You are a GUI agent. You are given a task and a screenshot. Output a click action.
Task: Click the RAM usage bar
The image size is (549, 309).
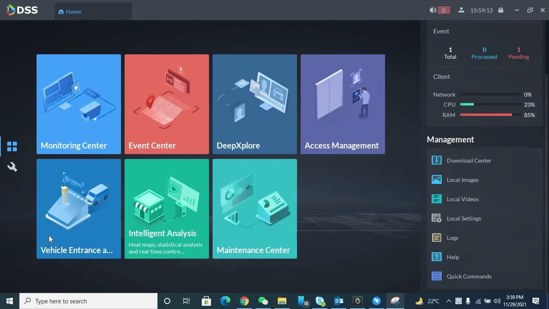(x=491, y=115)
